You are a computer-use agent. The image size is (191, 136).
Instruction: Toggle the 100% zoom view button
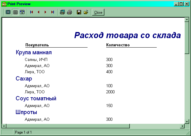click(15, 12)
